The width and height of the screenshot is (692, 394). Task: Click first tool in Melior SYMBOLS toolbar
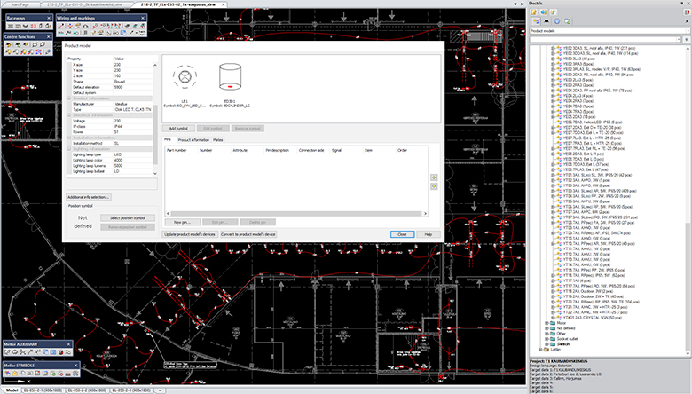click(7, 373)
